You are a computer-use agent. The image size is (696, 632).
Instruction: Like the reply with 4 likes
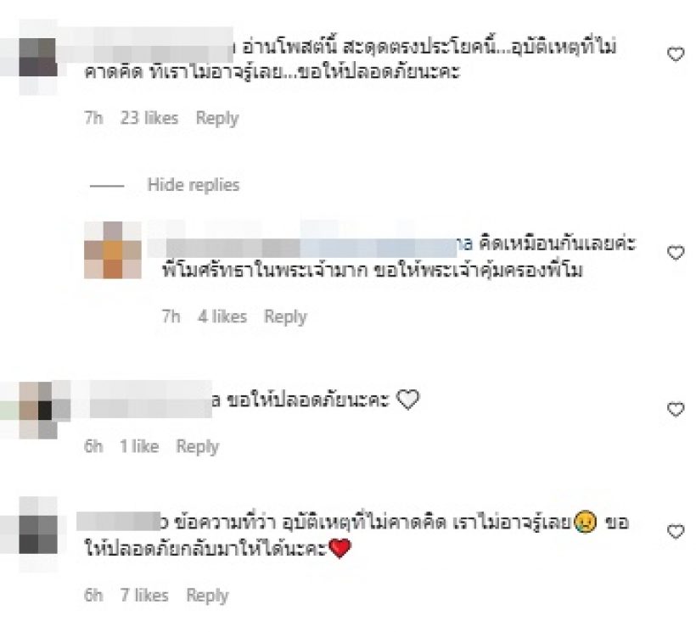(676, 252)
